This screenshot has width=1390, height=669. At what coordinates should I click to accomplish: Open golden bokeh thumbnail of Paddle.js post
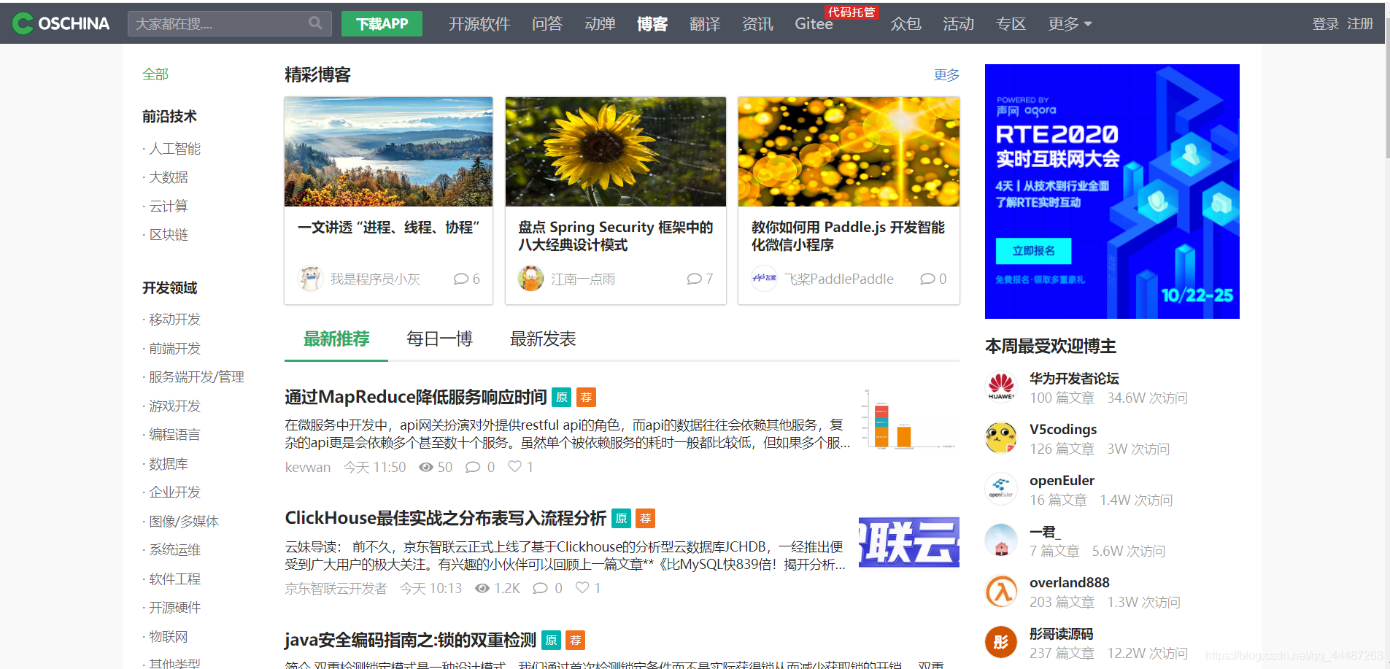click(x=849, y=152)
